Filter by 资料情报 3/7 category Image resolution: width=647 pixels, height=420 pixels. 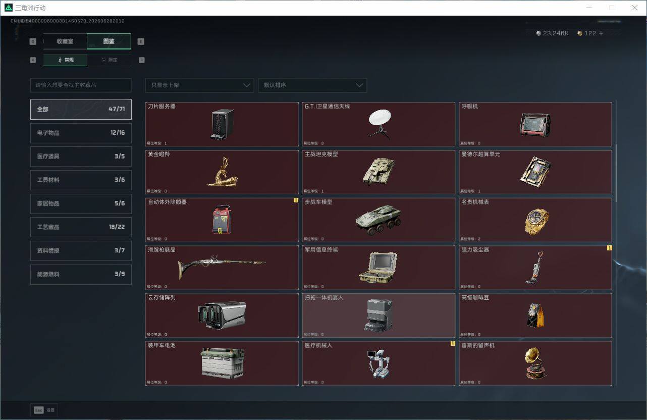point(81,251)
